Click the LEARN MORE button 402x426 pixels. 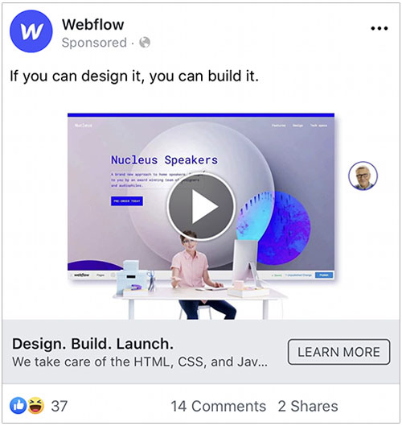(x=338, y=352)
